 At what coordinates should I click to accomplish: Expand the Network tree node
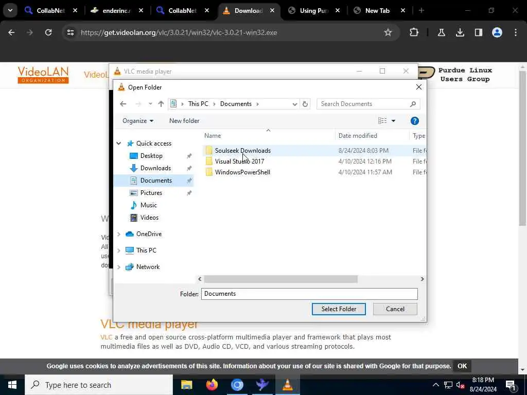[119, 267]
